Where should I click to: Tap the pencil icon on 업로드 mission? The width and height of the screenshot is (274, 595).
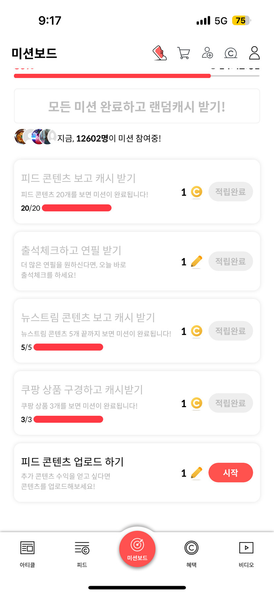click(x=196, y=473)
